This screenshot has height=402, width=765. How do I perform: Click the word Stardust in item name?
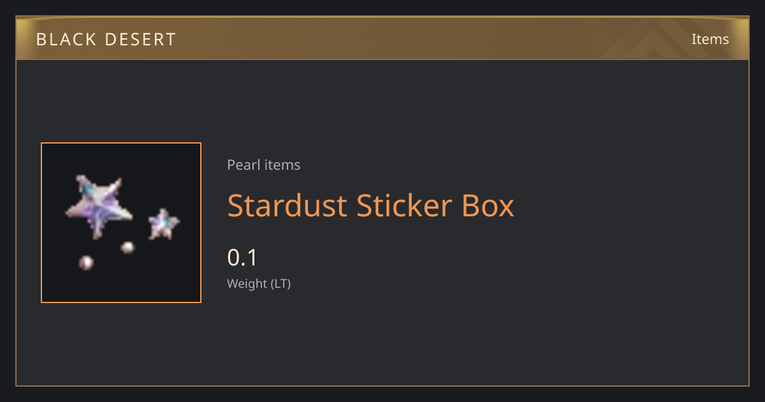pos(288,205)
